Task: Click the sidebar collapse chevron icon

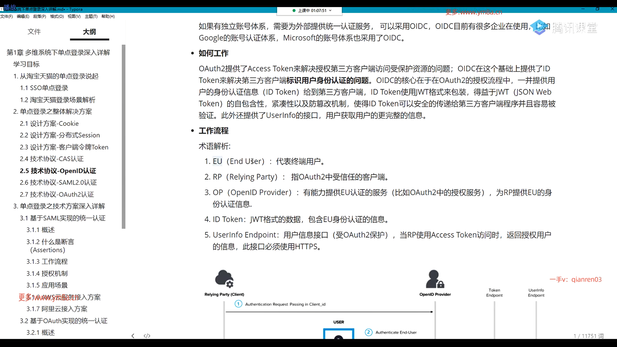Action: click(x=133, y=336)
